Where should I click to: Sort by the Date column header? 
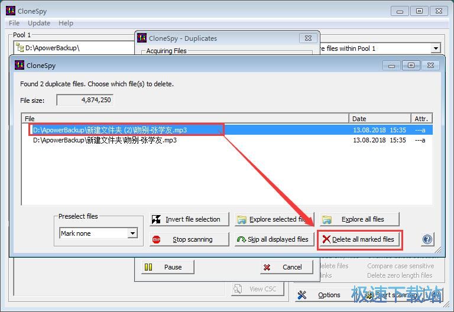pos(380,119)
